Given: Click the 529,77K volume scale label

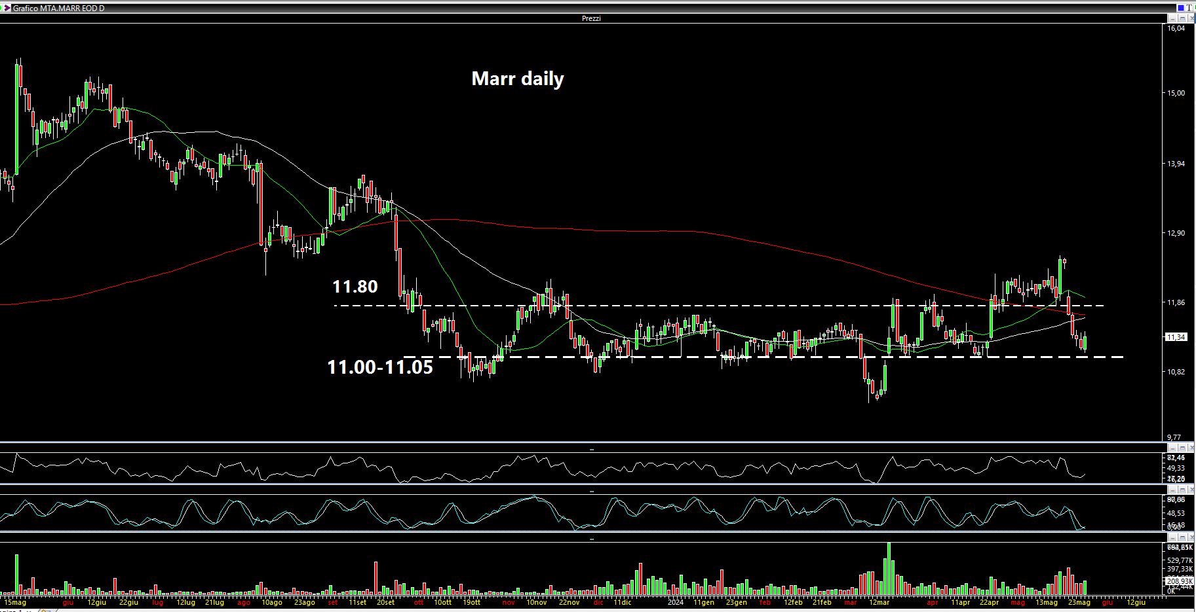Looking at the screenshot, I should tap(1180, 560).
